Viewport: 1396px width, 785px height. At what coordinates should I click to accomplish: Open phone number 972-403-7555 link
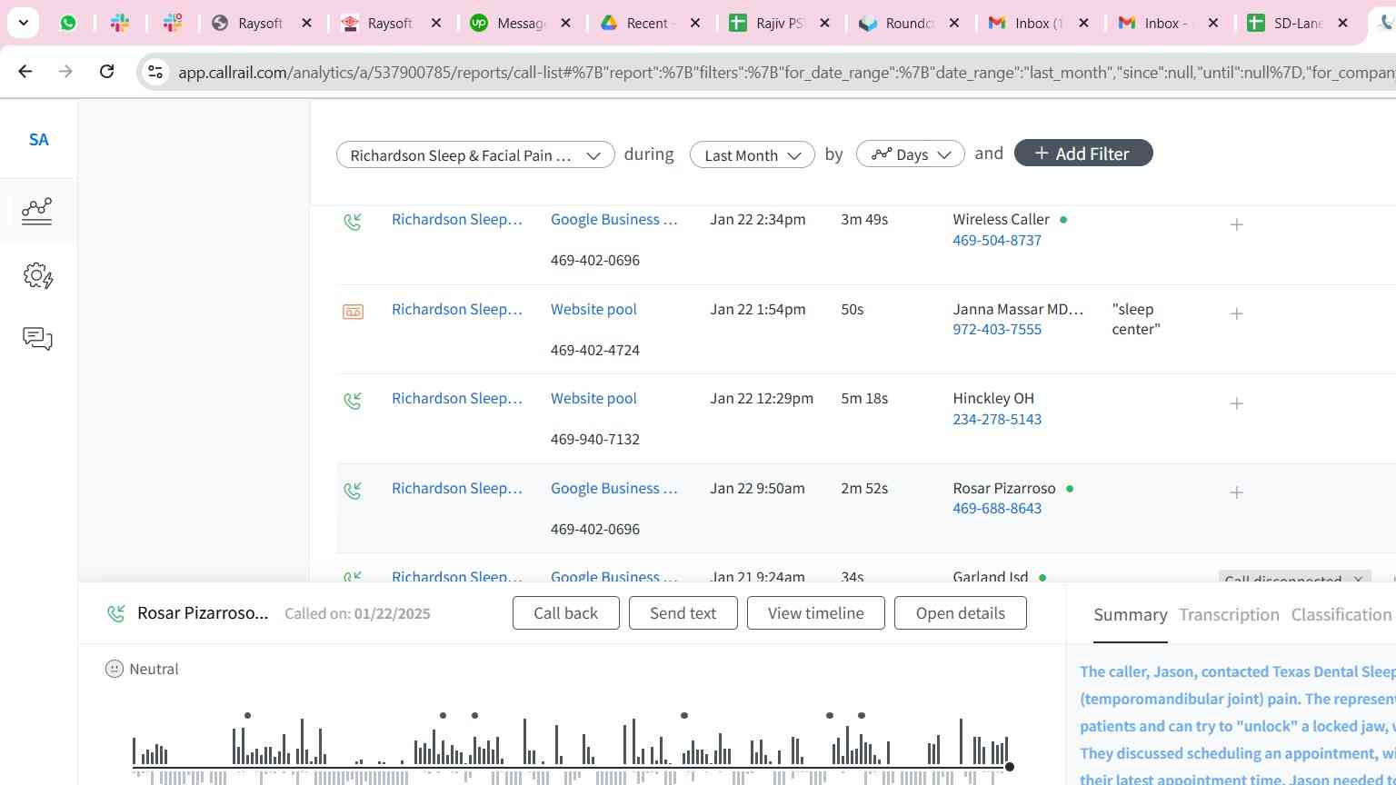coord(997,329)
